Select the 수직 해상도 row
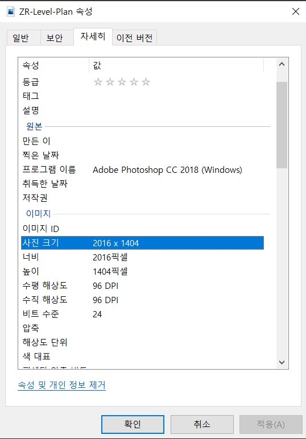Image resolution: width=306 pixels, height=439 pixels. 143,300
